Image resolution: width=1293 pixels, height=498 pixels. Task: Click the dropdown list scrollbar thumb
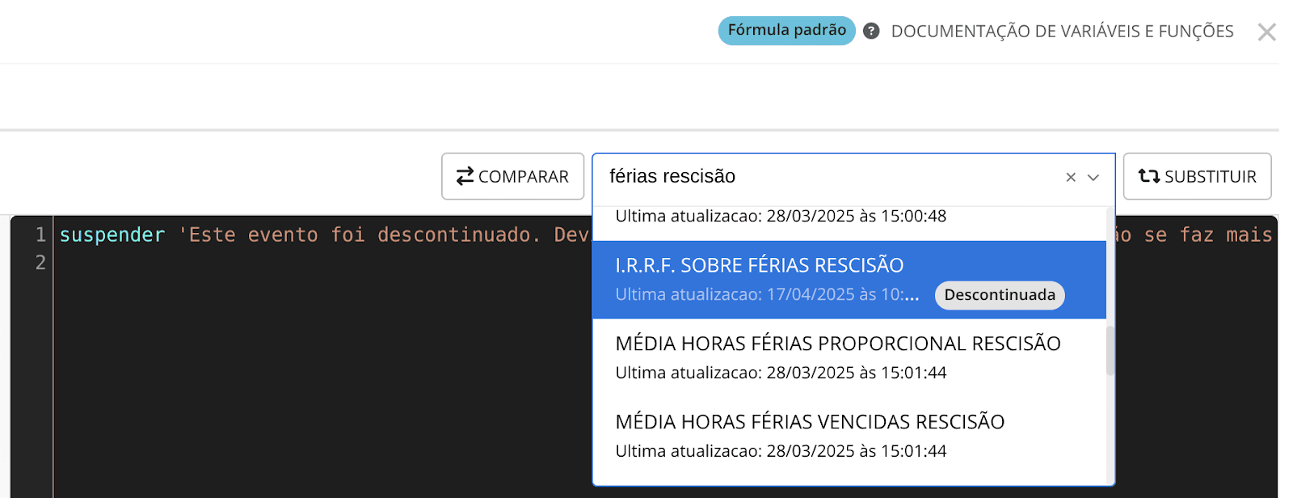click(x=1110, y=350)
